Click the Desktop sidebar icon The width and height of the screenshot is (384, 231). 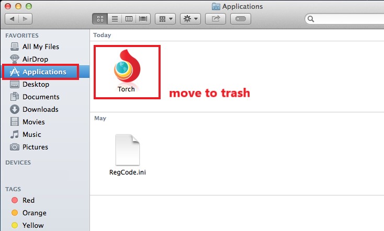tap(15, 85)
